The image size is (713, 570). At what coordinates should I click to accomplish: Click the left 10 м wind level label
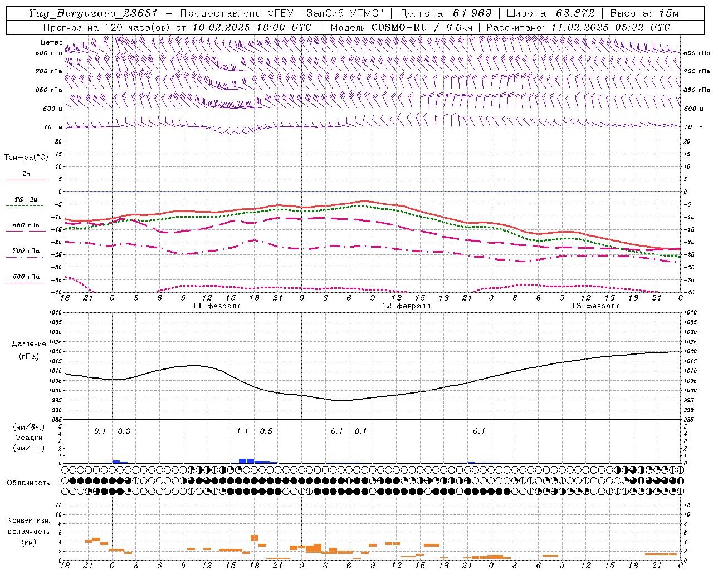coord(53,127)
